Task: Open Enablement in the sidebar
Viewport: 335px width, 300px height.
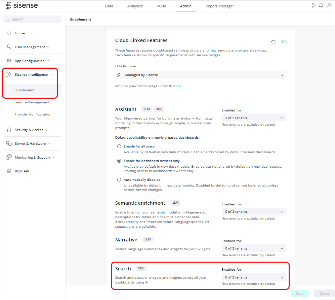Action: (x=25, y=90)
